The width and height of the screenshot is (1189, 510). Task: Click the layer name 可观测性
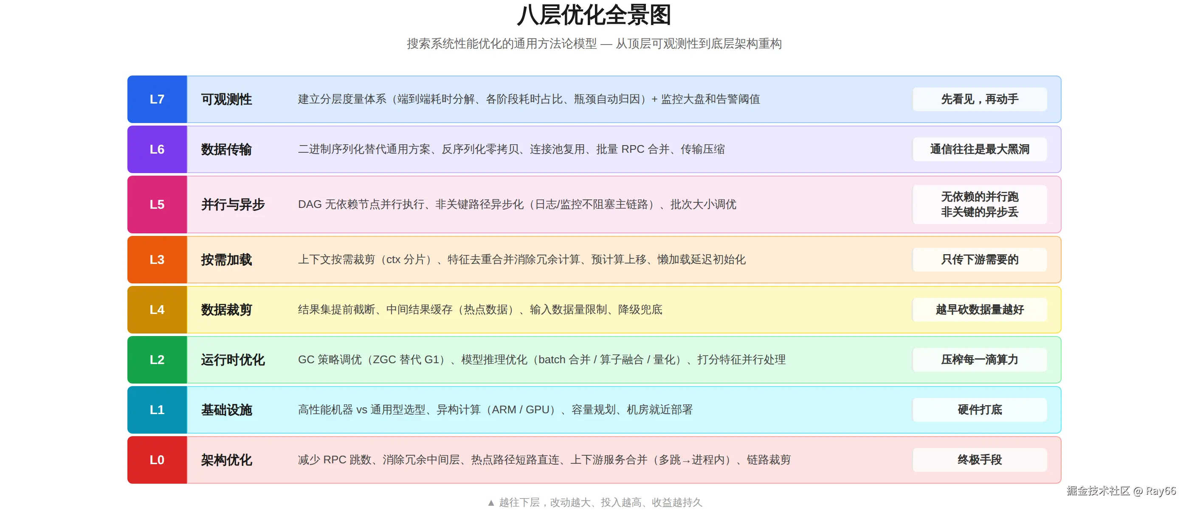pyautogui.click(x=226, y=99)
